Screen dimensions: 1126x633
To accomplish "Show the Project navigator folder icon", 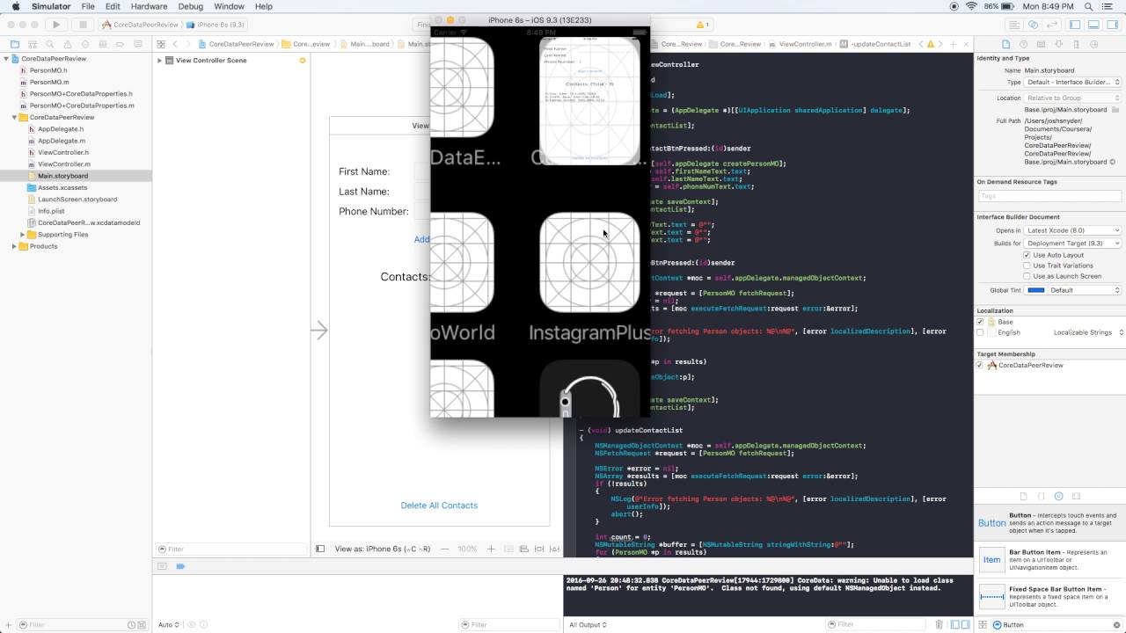I will [x=15, y=44].
